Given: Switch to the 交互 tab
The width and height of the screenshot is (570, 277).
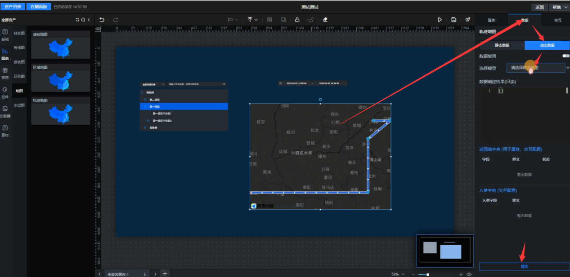Looking at the screenshot, I should tap(557, 20).
